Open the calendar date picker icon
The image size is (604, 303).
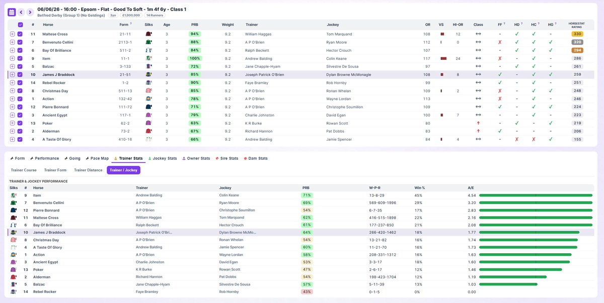point(12,12)
